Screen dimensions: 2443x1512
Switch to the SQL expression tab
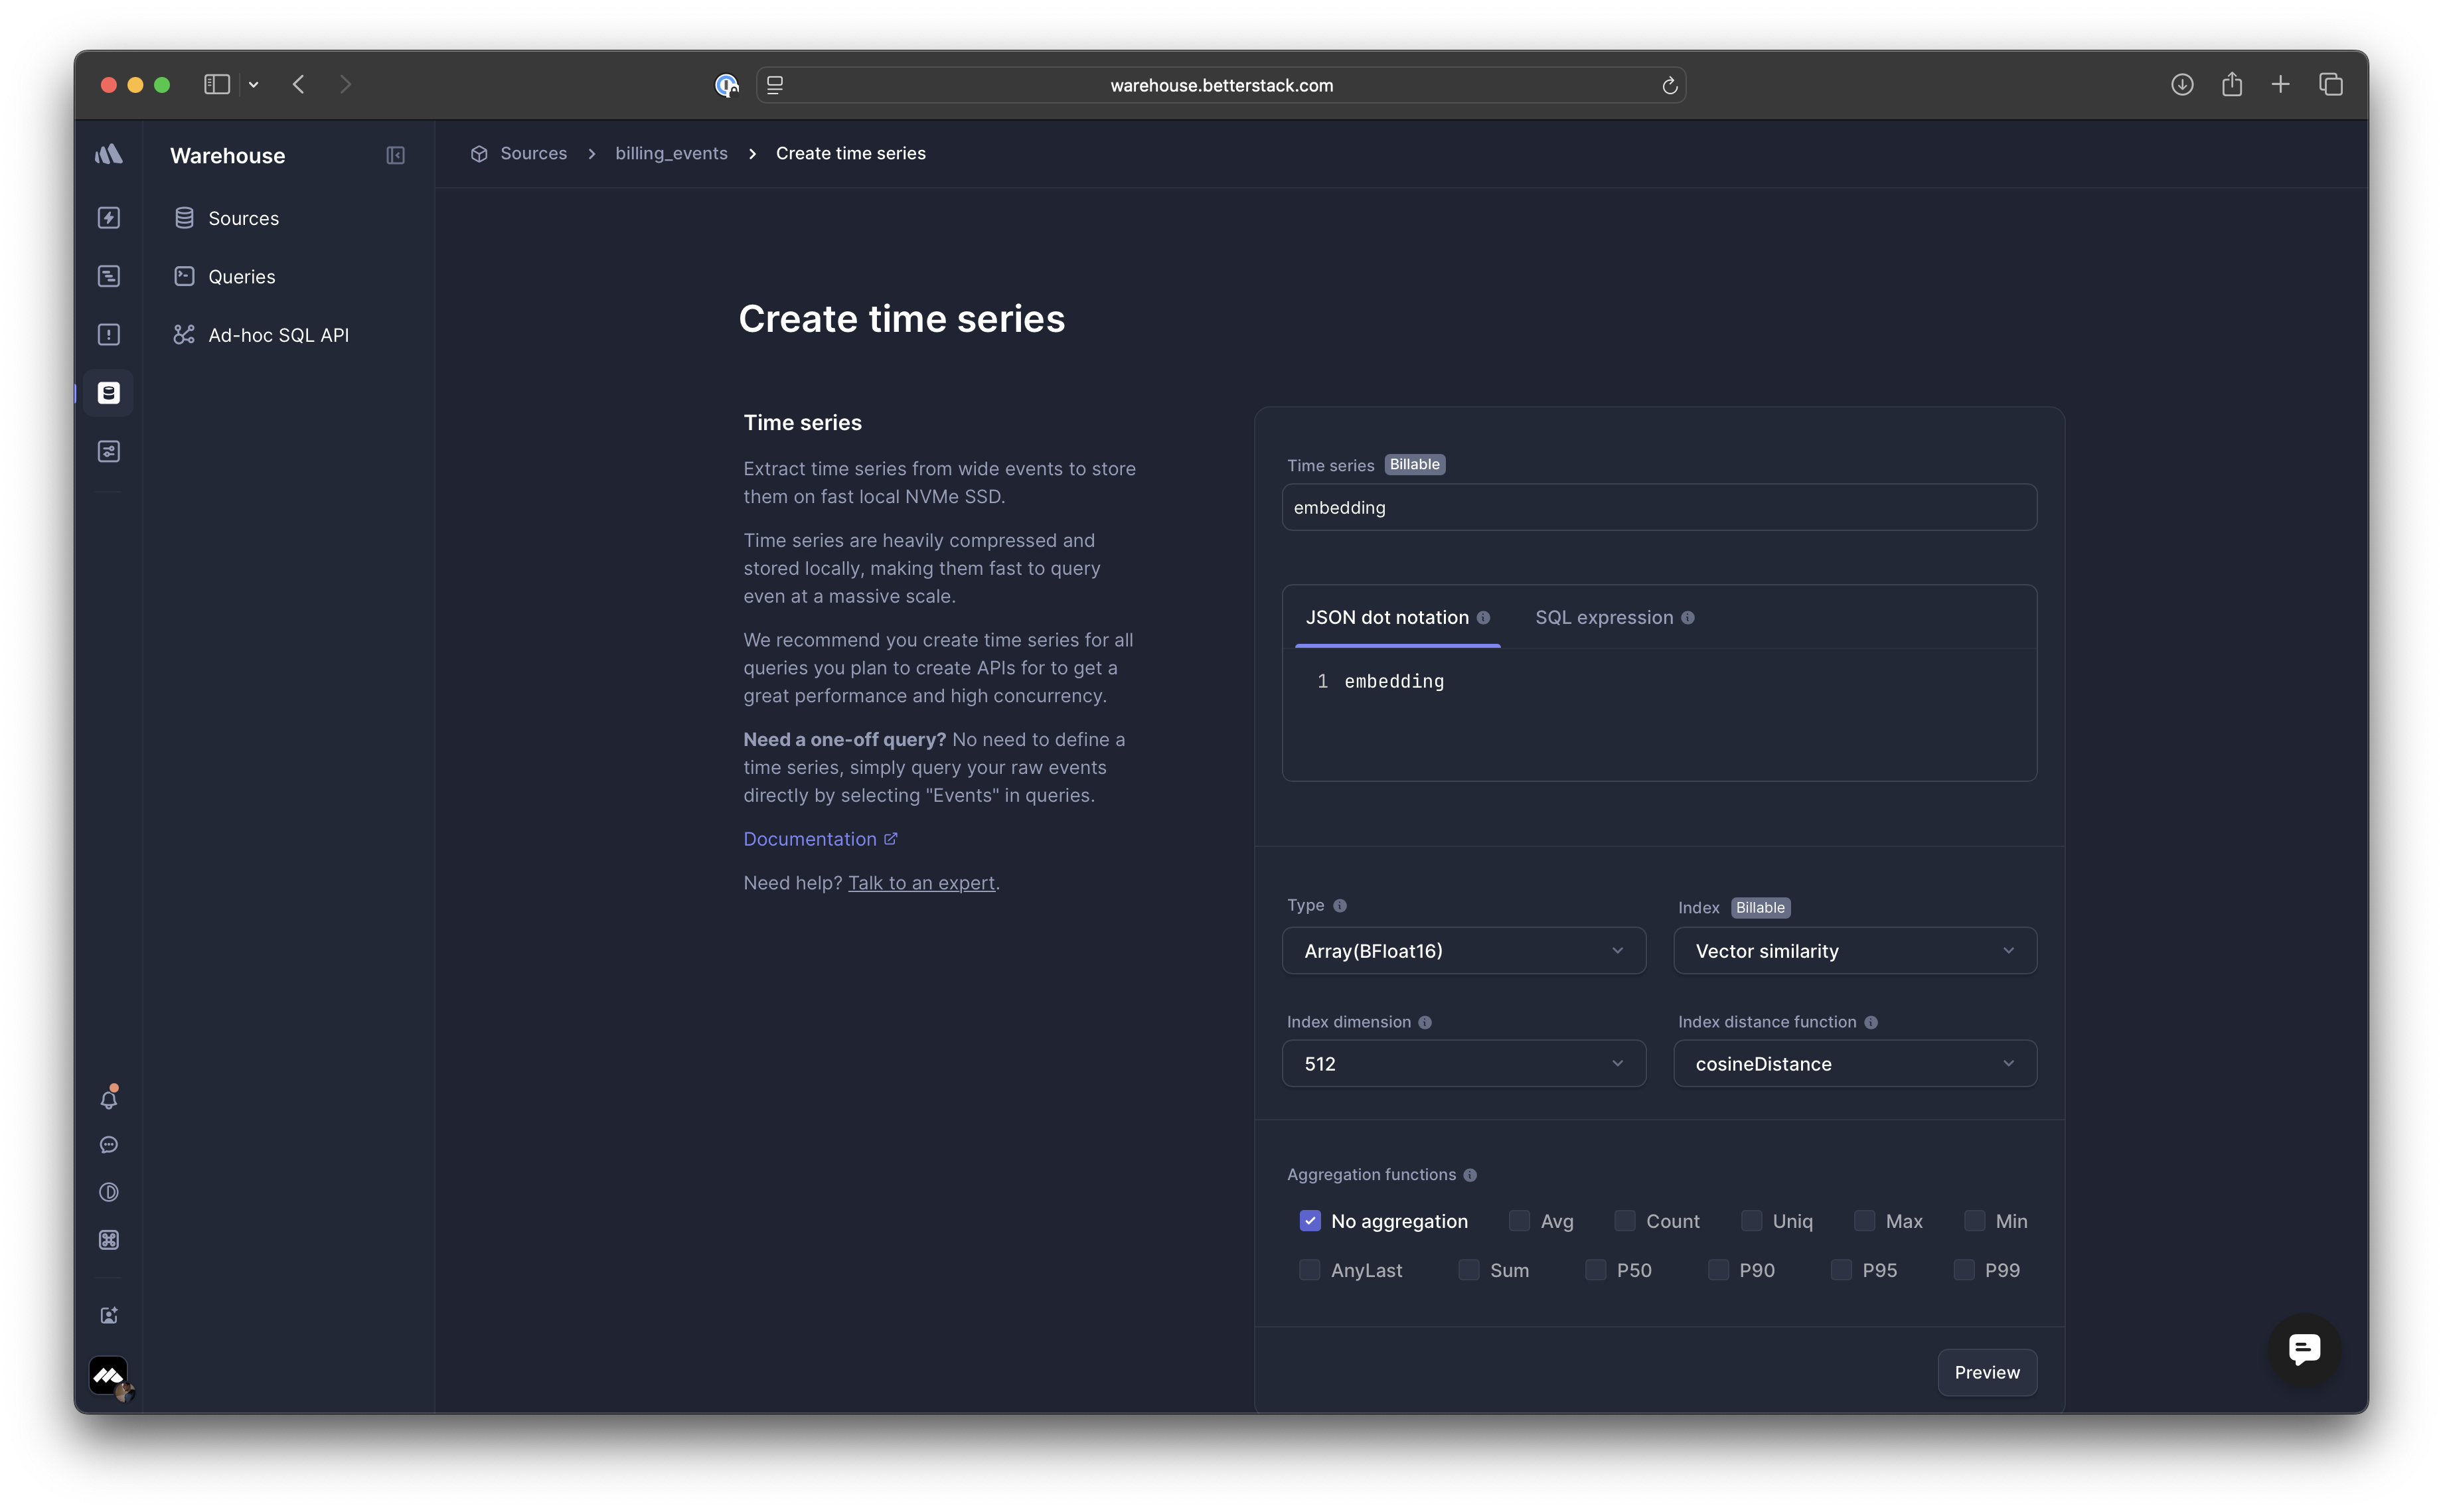coord(1604,618)
